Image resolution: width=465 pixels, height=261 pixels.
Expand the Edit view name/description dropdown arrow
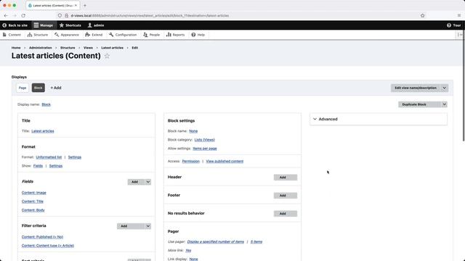pyautogui.click(x=444, y=88)
